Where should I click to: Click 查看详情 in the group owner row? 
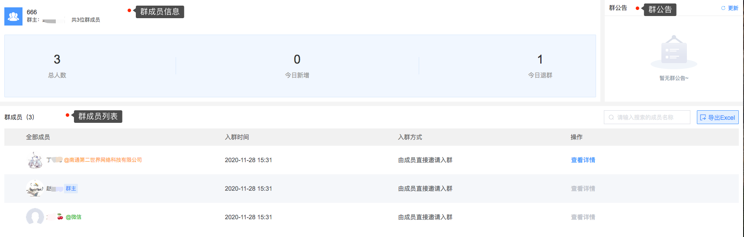583,189
